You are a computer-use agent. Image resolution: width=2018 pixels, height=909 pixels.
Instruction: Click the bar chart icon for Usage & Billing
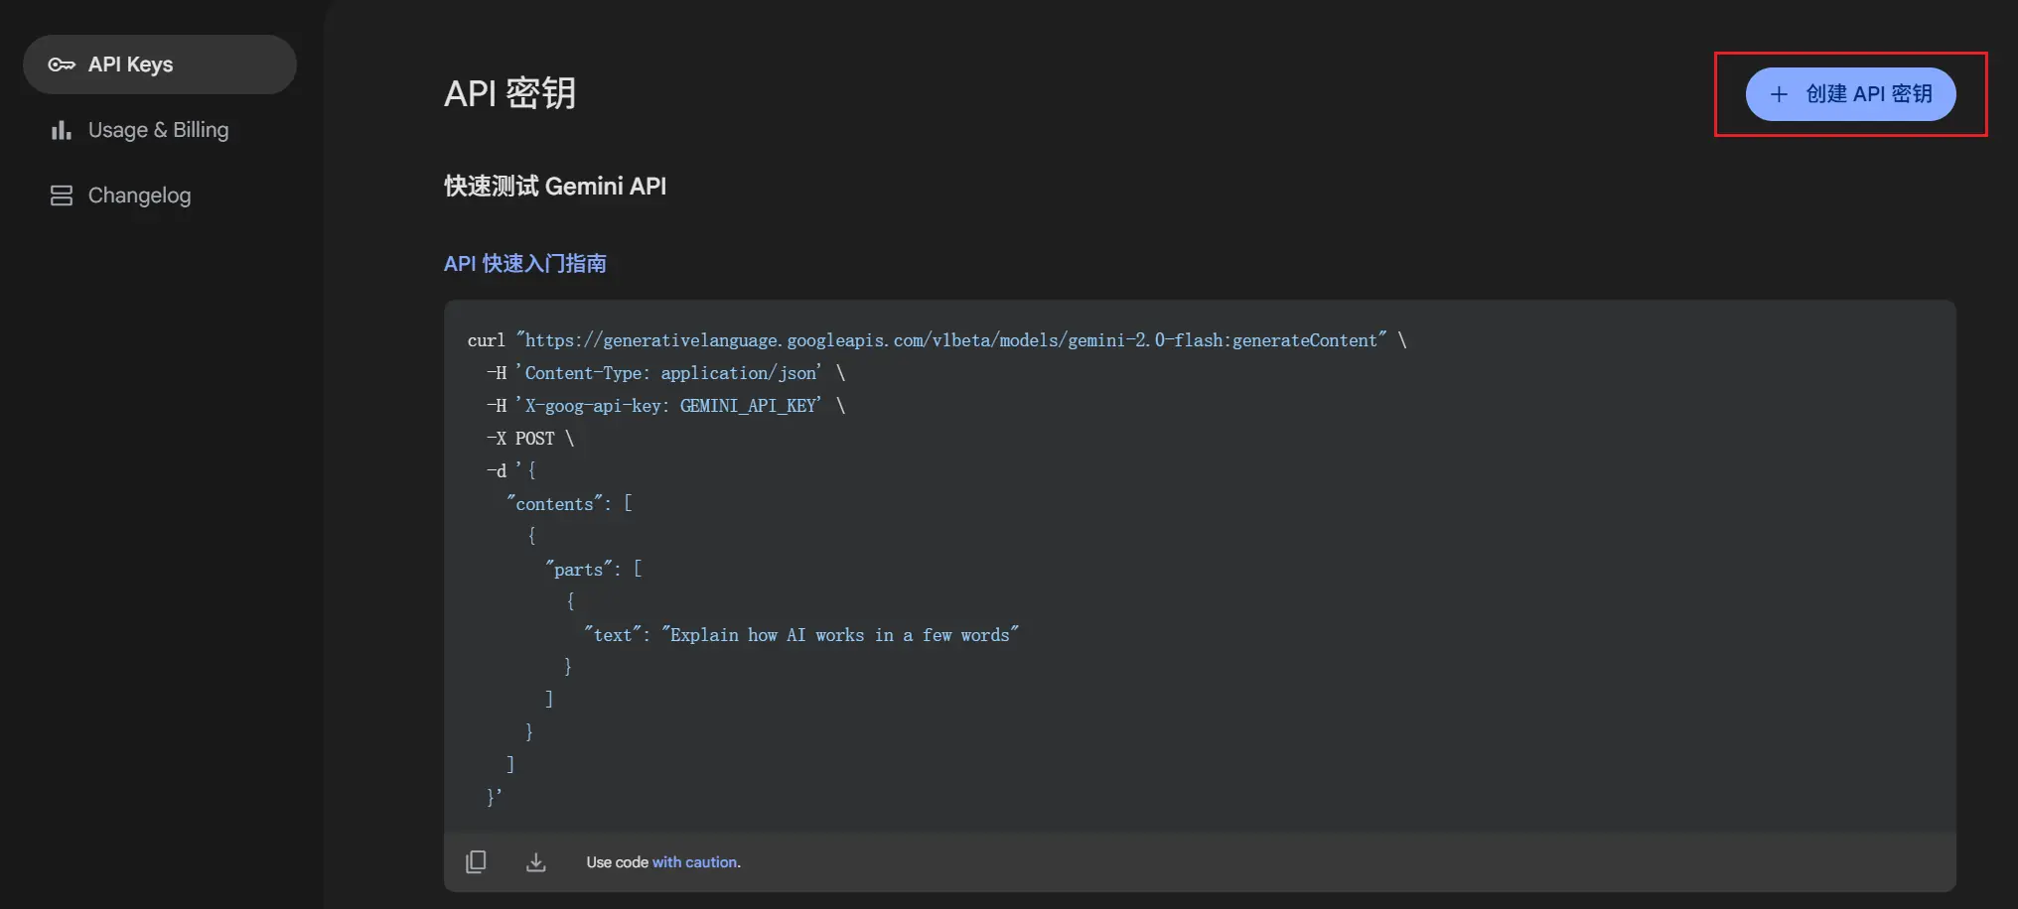point(62,130)
